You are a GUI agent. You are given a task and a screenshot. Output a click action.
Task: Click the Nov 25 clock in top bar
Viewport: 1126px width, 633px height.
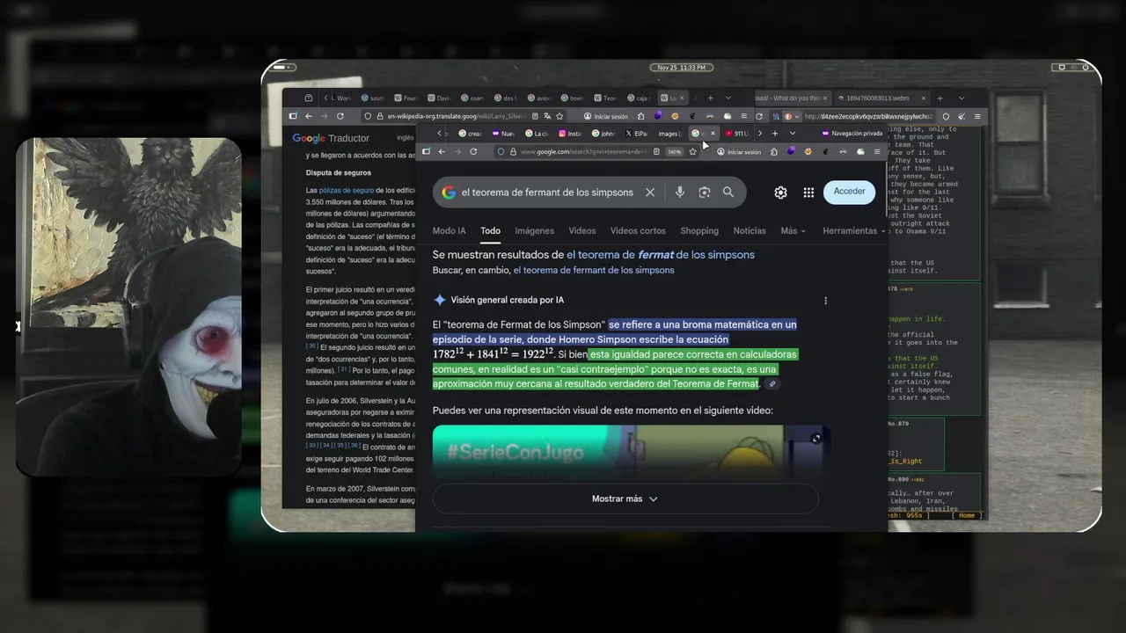coord(681,68)
